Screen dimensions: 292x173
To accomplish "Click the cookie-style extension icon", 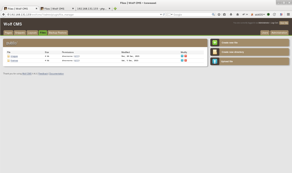I will pos(274,14).
